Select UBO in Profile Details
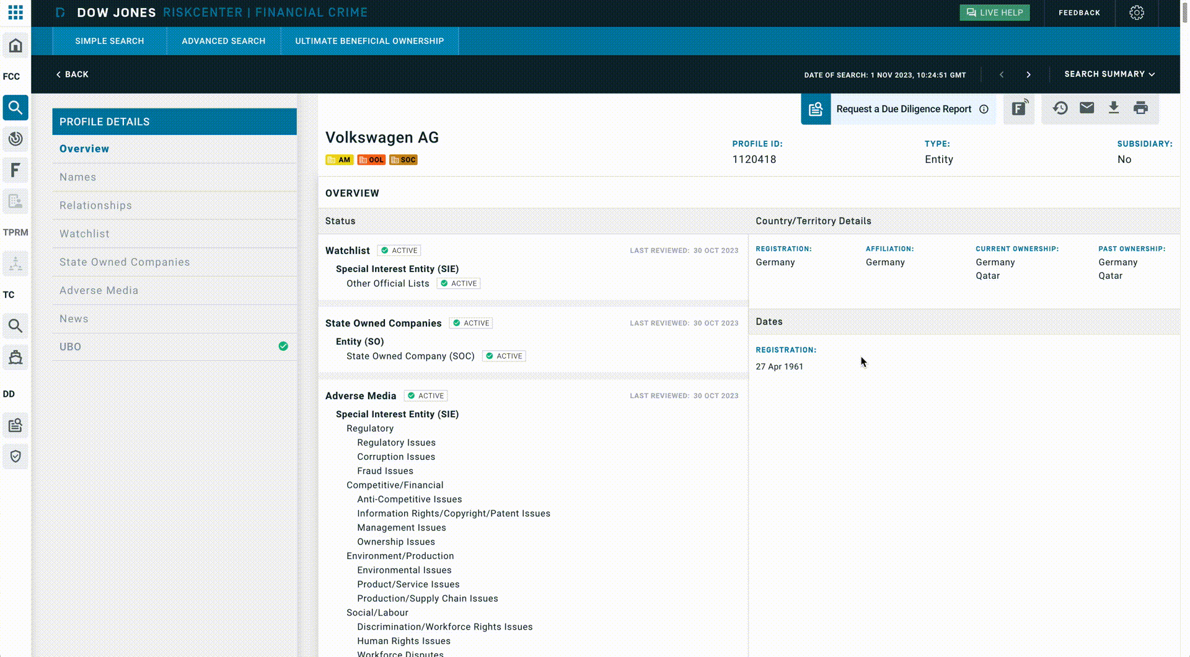This screenshot has width=1190, height=657. [174, 347]
